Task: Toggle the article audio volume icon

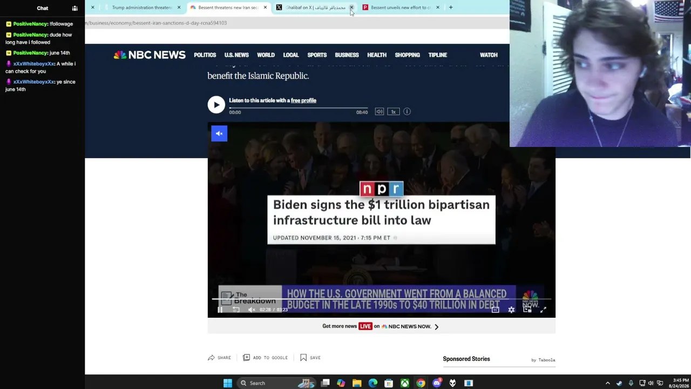Action: 380,112
